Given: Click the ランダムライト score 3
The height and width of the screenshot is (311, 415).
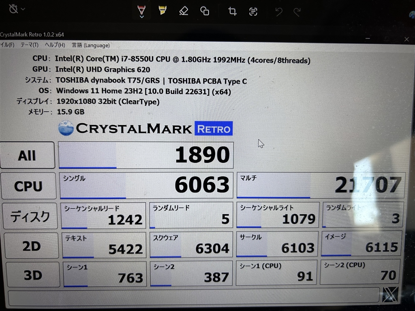Looking at the screenshot, I should (363, 215).
